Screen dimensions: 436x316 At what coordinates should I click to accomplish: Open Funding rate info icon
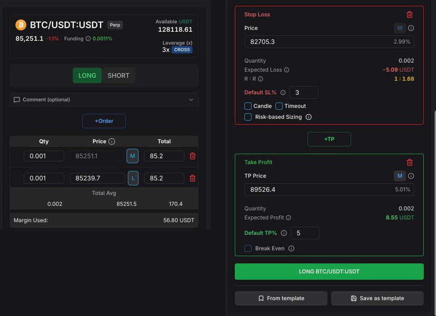coord(88,39)
